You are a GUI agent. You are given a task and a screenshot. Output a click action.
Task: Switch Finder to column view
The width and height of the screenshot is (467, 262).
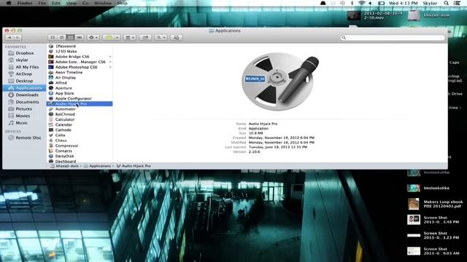click(70, 37)
